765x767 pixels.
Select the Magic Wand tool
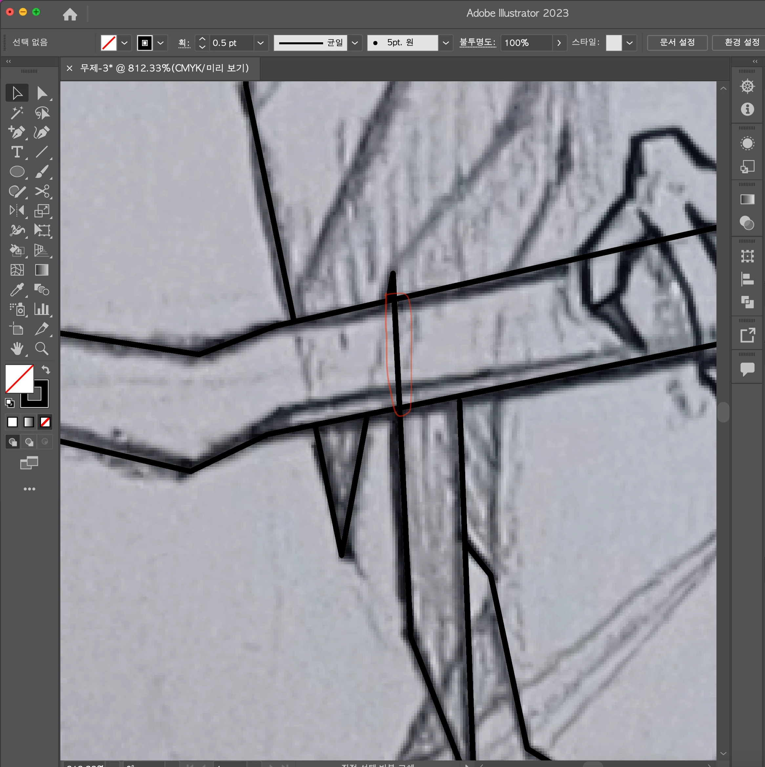(17, 113)
